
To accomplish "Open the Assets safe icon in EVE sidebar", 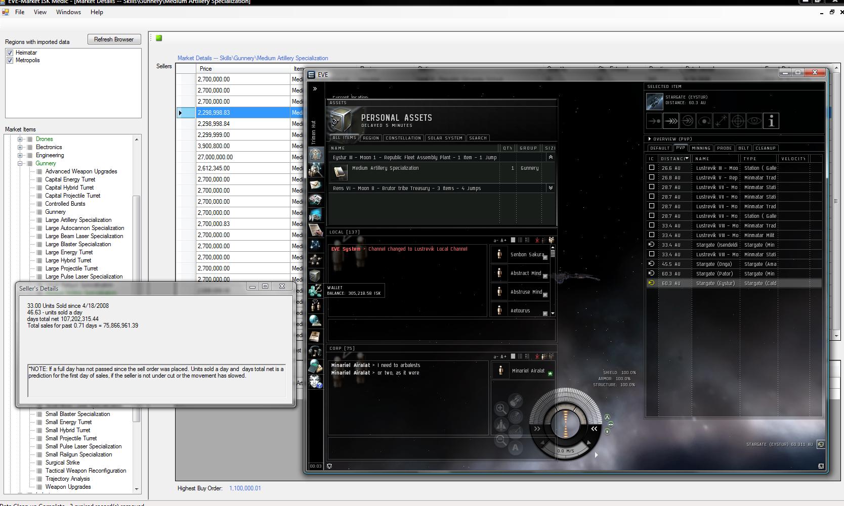I will [x=316, y=275].
